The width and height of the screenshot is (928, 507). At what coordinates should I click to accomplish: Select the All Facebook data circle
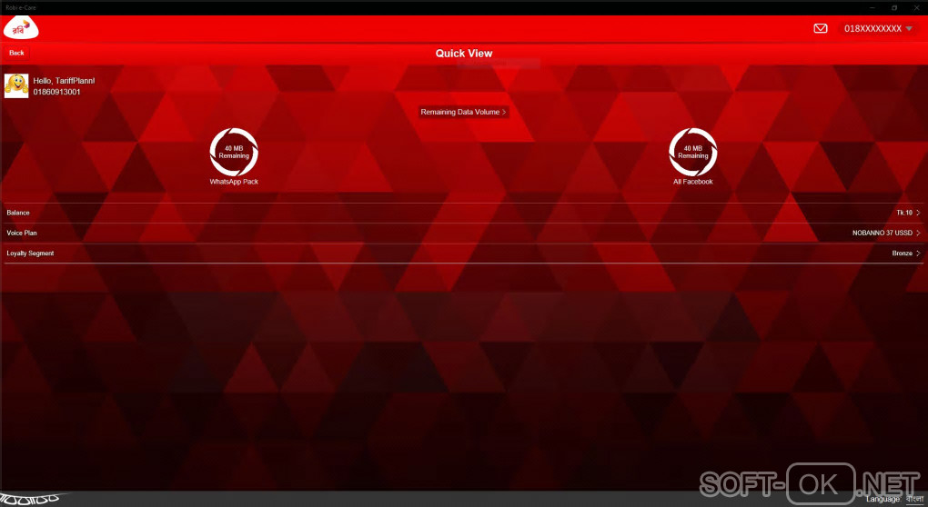pos(693,152)
